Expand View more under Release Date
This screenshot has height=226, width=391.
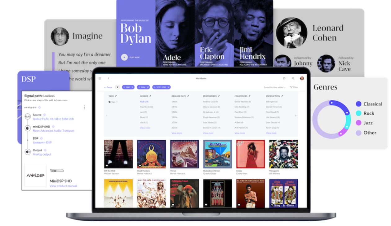[177, 133]
